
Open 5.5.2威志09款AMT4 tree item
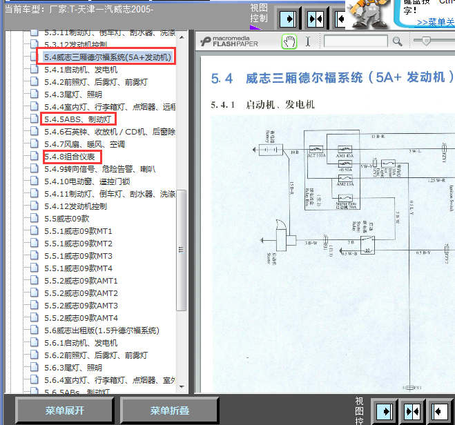click(81, 318)
